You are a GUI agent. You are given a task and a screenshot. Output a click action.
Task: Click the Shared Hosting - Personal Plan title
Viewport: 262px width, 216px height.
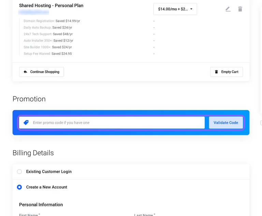51,5
